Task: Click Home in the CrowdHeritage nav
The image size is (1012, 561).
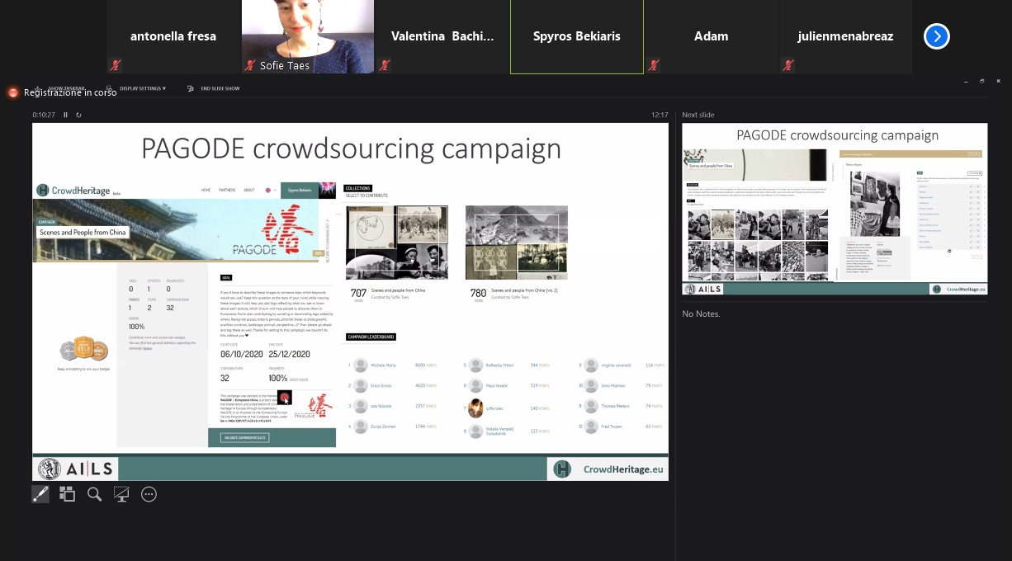Action: tap(206, 191)
